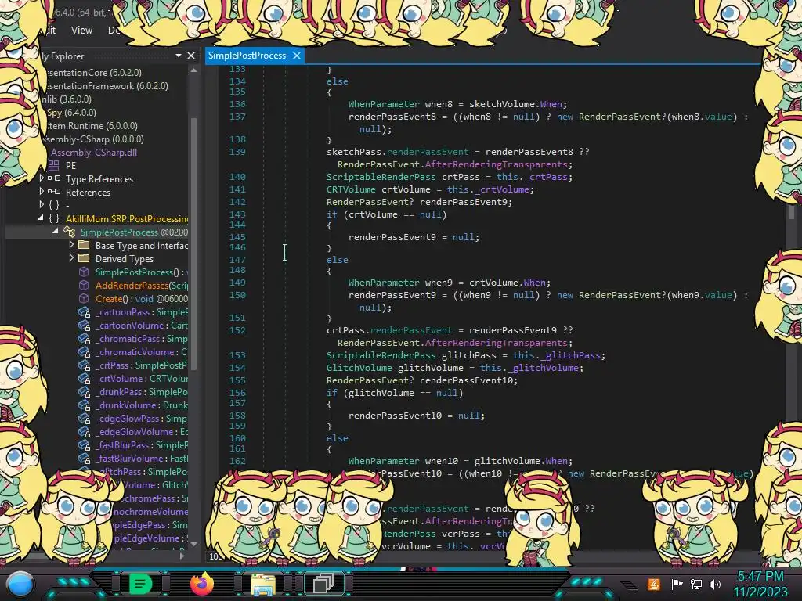
Task: Click WhenParameter type on line 149
Action: coord(384,282)
